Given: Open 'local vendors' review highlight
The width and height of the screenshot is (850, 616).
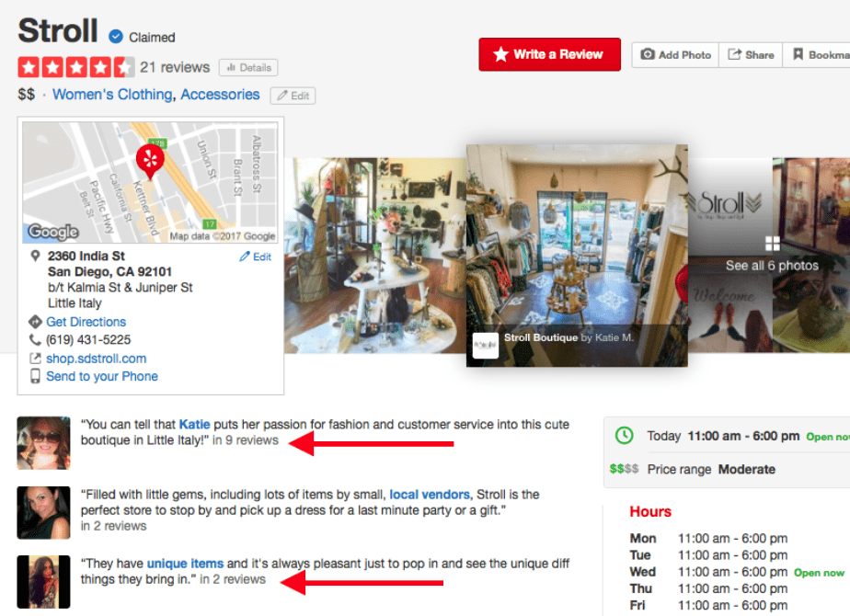Looking at the screenshot, I should (430, 495).
